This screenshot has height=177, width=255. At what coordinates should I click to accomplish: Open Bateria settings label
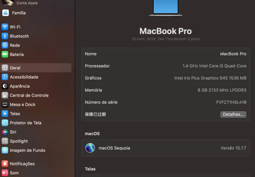(17, 55)
